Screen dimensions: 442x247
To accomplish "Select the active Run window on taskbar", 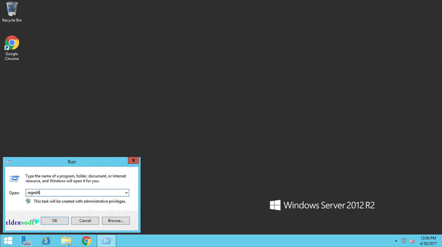I will (106, 241).
